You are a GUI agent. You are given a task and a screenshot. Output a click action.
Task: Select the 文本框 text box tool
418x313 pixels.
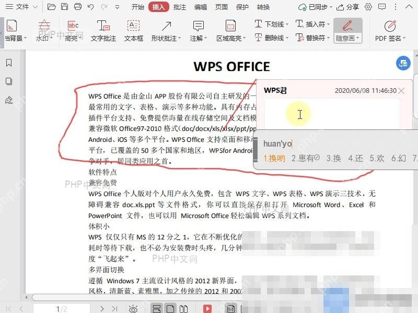coord(134,31)
